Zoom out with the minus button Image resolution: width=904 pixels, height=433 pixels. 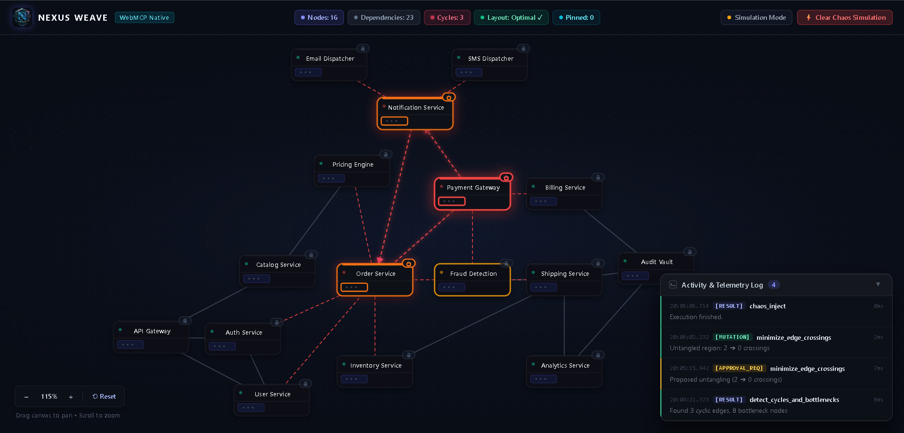point(26,397)
